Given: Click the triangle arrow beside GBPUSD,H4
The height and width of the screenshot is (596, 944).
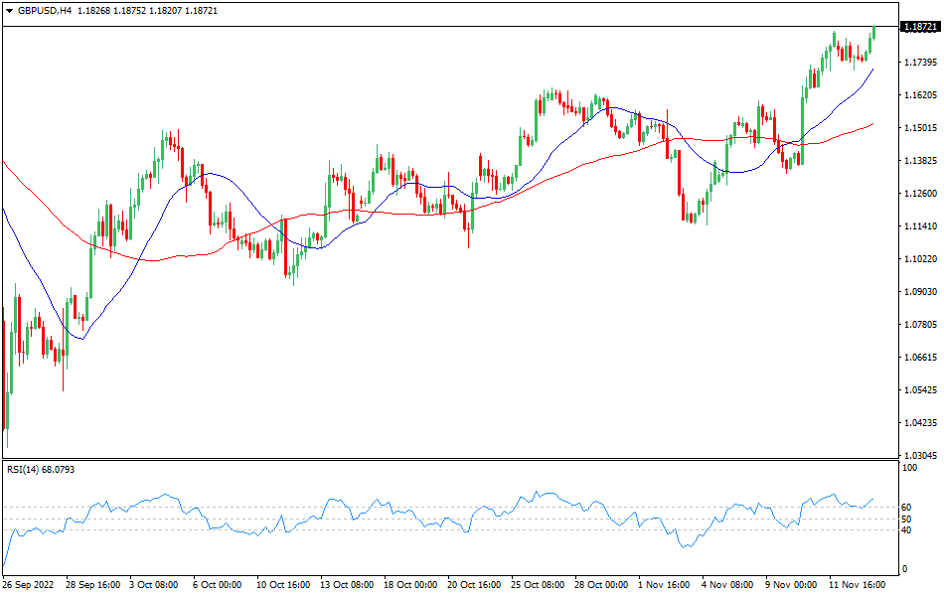Looking at the screenshot, I should coord(9,11).
